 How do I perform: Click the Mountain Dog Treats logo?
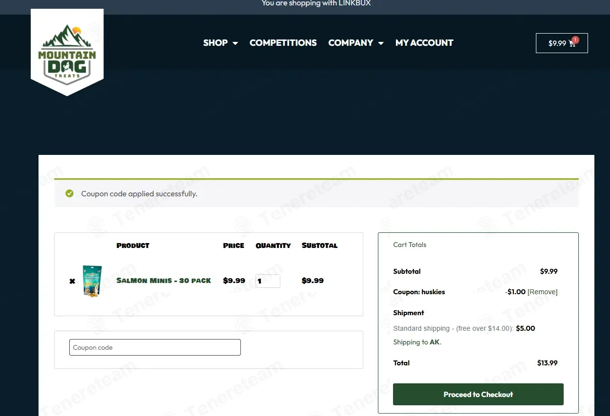tap(67, 51)
